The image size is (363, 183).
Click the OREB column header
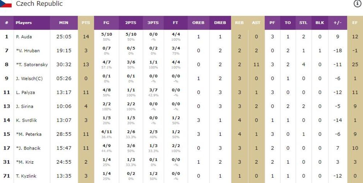198,23
